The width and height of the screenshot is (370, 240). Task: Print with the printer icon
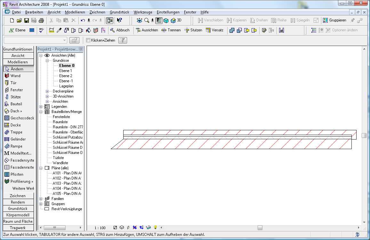coord(41,20)
